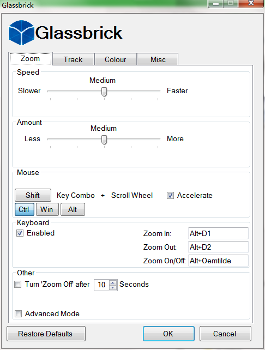This screenshot has width=265, height=350.
Task: Increase seconds with the up spinner arrow
Action: [113, 282]
